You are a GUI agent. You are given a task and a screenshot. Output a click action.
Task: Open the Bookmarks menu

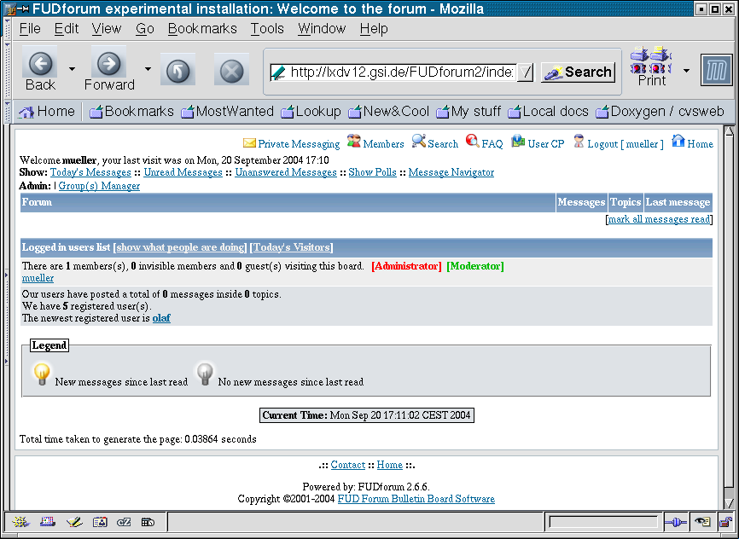202,28
